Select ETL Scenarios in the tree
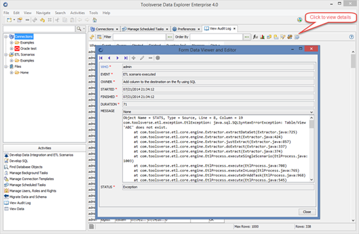 pos(24,54)
